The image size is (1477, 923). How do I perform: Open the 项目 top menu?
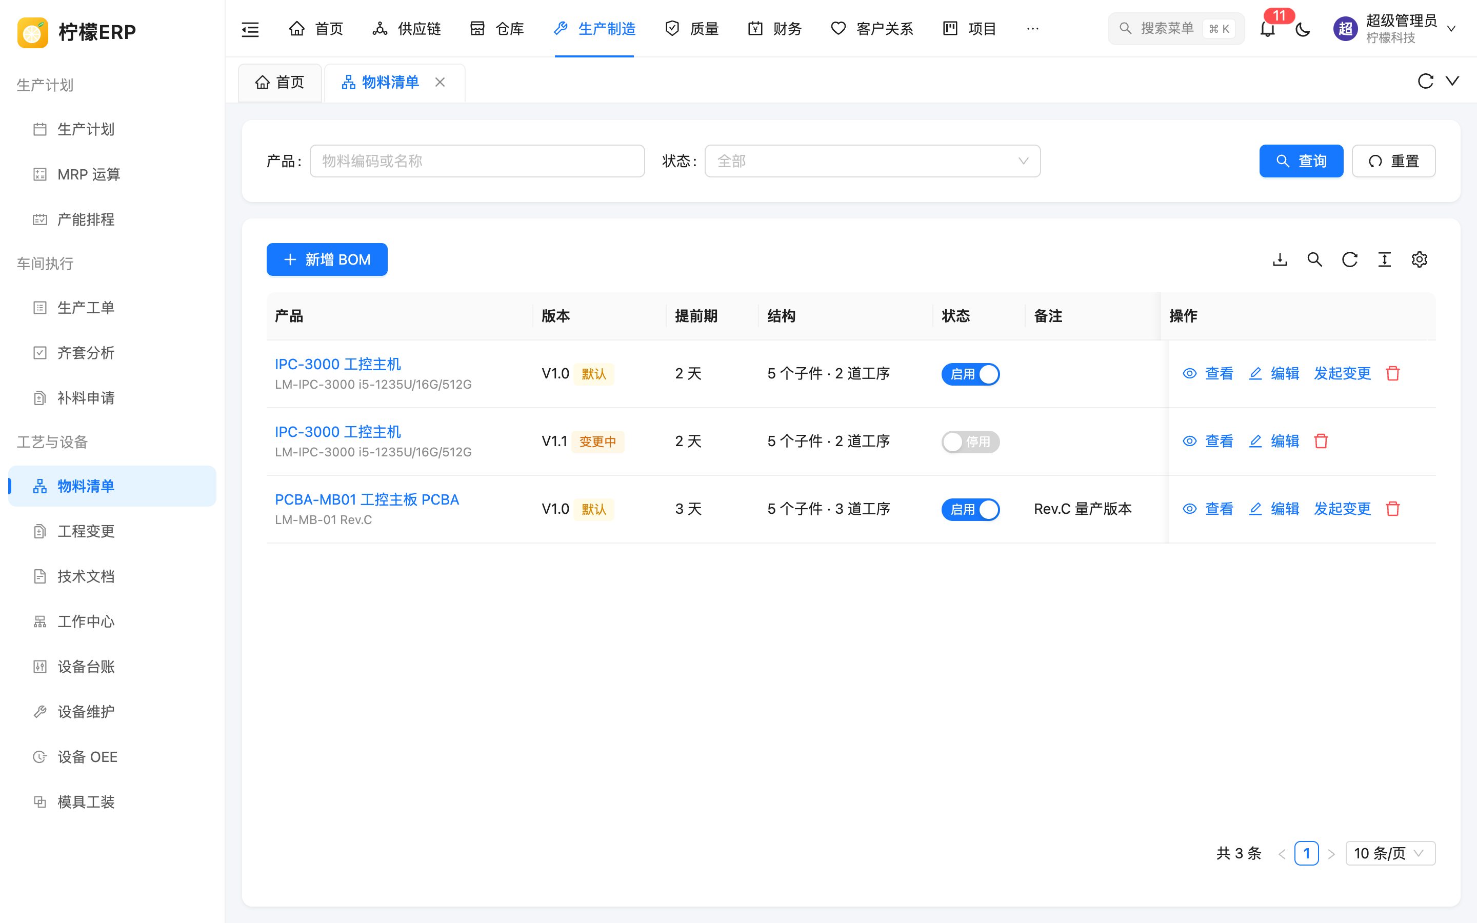pyautogui.click(x=969, y=29)
